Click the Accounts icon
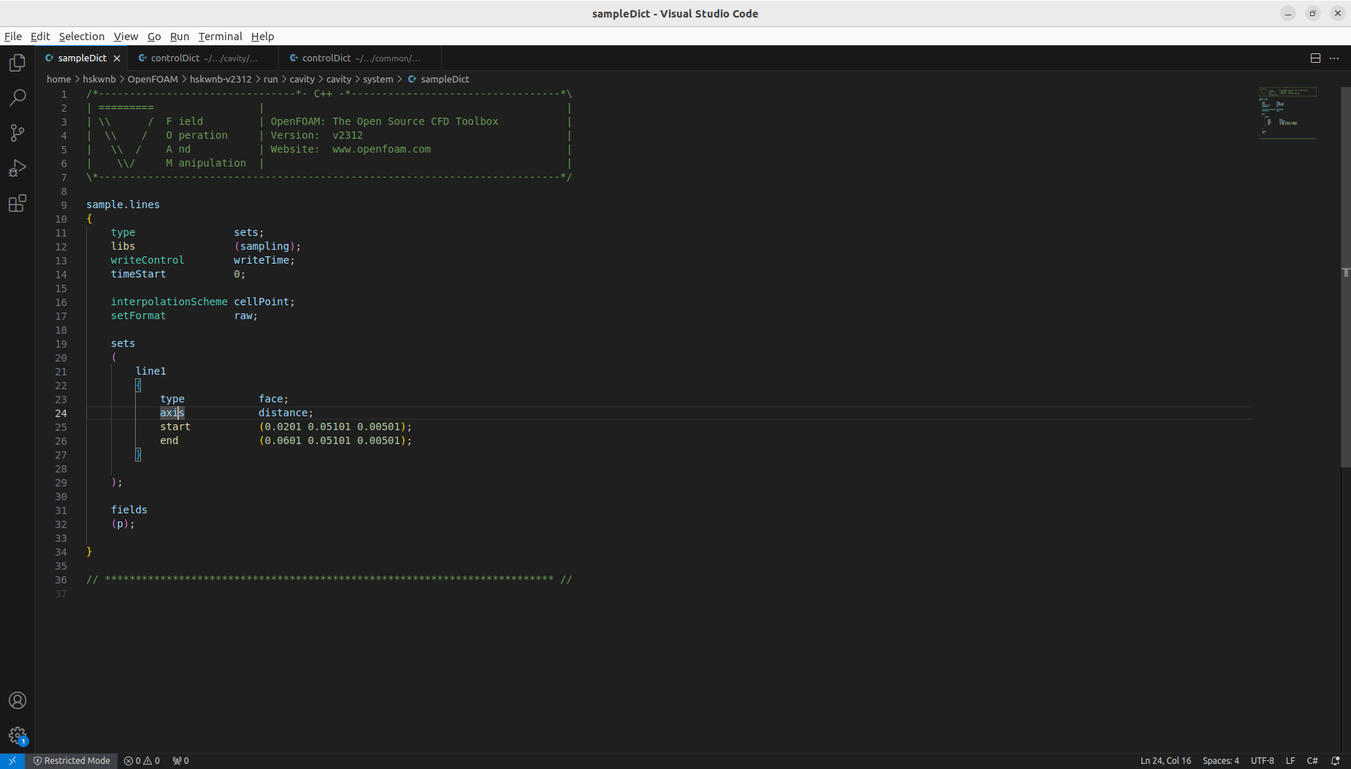The width and height of the screenshot is (1351, 769). tap(18, 700)
